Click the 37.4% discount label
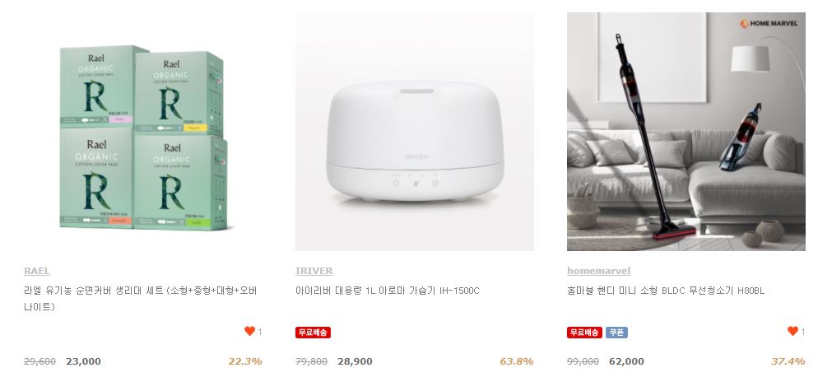The height and width of the screenshot is (391, 818). [x=788, y=361]
